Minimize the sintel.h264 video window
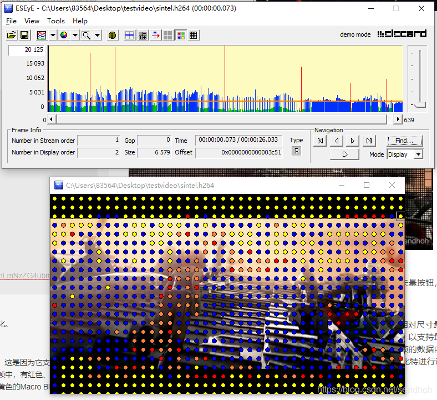 click(342, 185)
